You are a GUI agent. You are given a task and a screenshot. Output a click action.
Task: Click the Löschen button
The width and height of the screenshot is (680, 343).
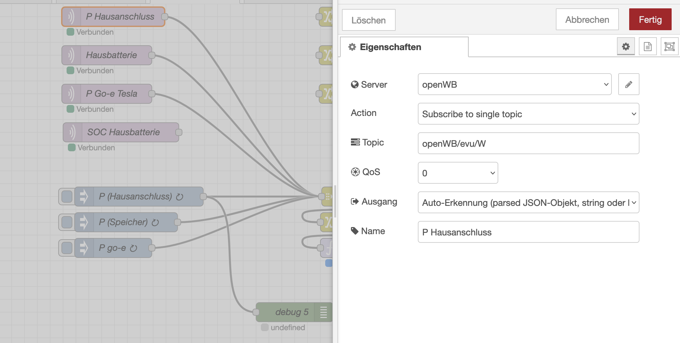click(368, 20)
